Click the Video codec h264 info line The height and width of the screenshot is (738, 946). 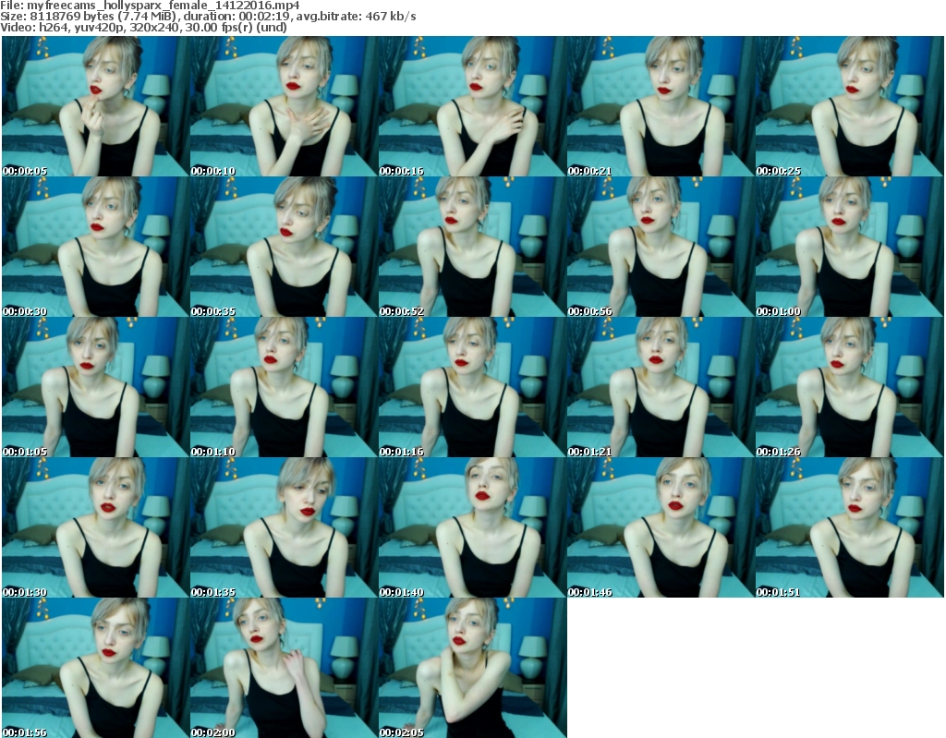pyautogui.click(x=143, y=27)
